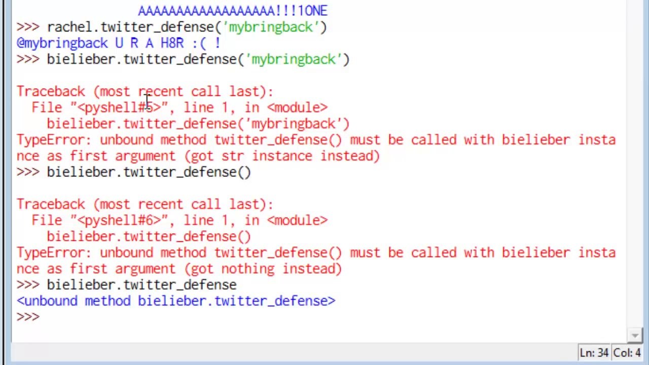Click the first red Traceback header line
This screenshot has width=649, height=365.
[x=145, y=91]
